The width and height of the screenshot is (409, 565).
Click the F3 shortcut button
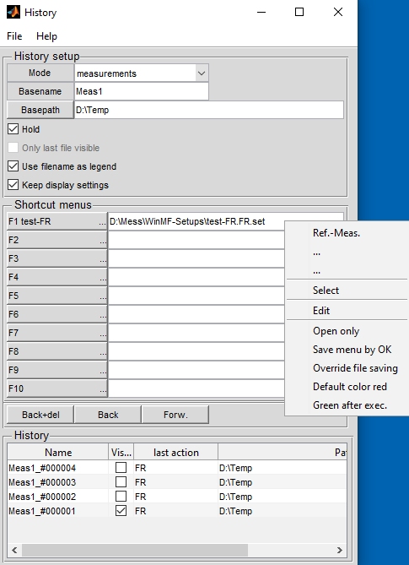click(x=57, y=258)
